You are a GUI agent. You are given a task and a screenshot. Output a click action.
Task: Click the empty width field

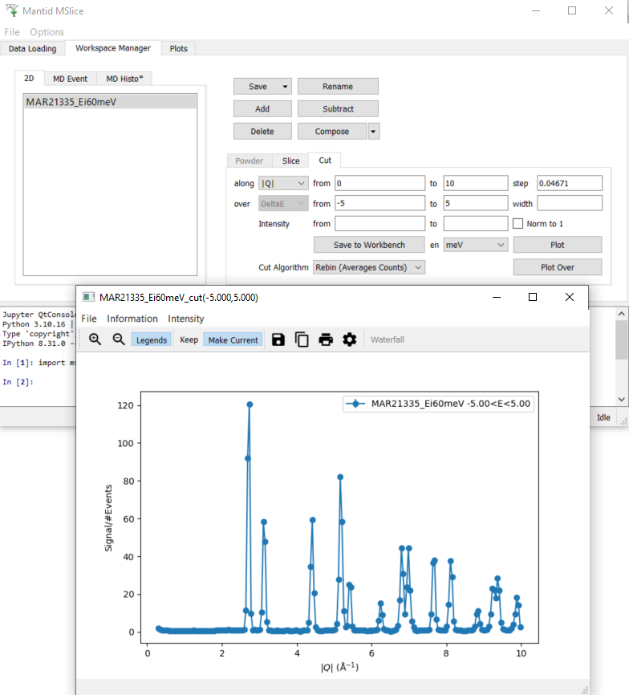pyautogui.click(x=570, y=204)
